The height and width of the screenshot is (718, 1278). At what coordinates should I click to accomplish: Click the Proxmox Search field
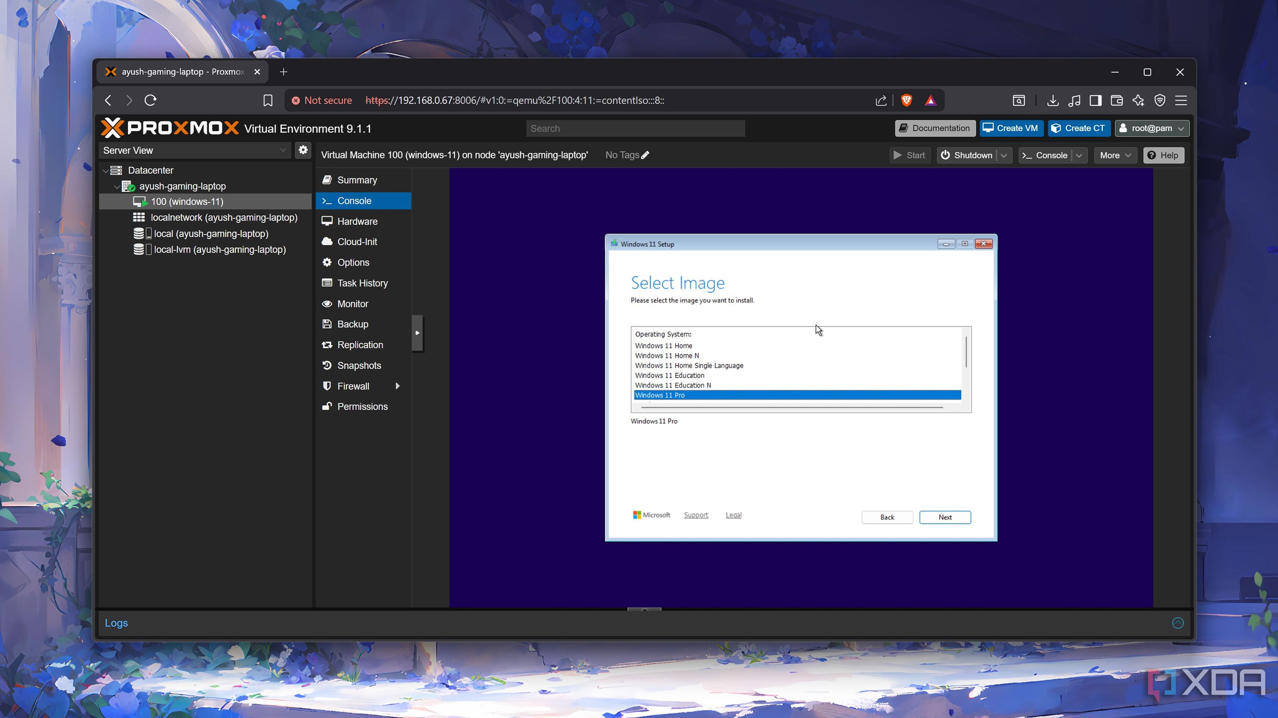coord(636,128)
